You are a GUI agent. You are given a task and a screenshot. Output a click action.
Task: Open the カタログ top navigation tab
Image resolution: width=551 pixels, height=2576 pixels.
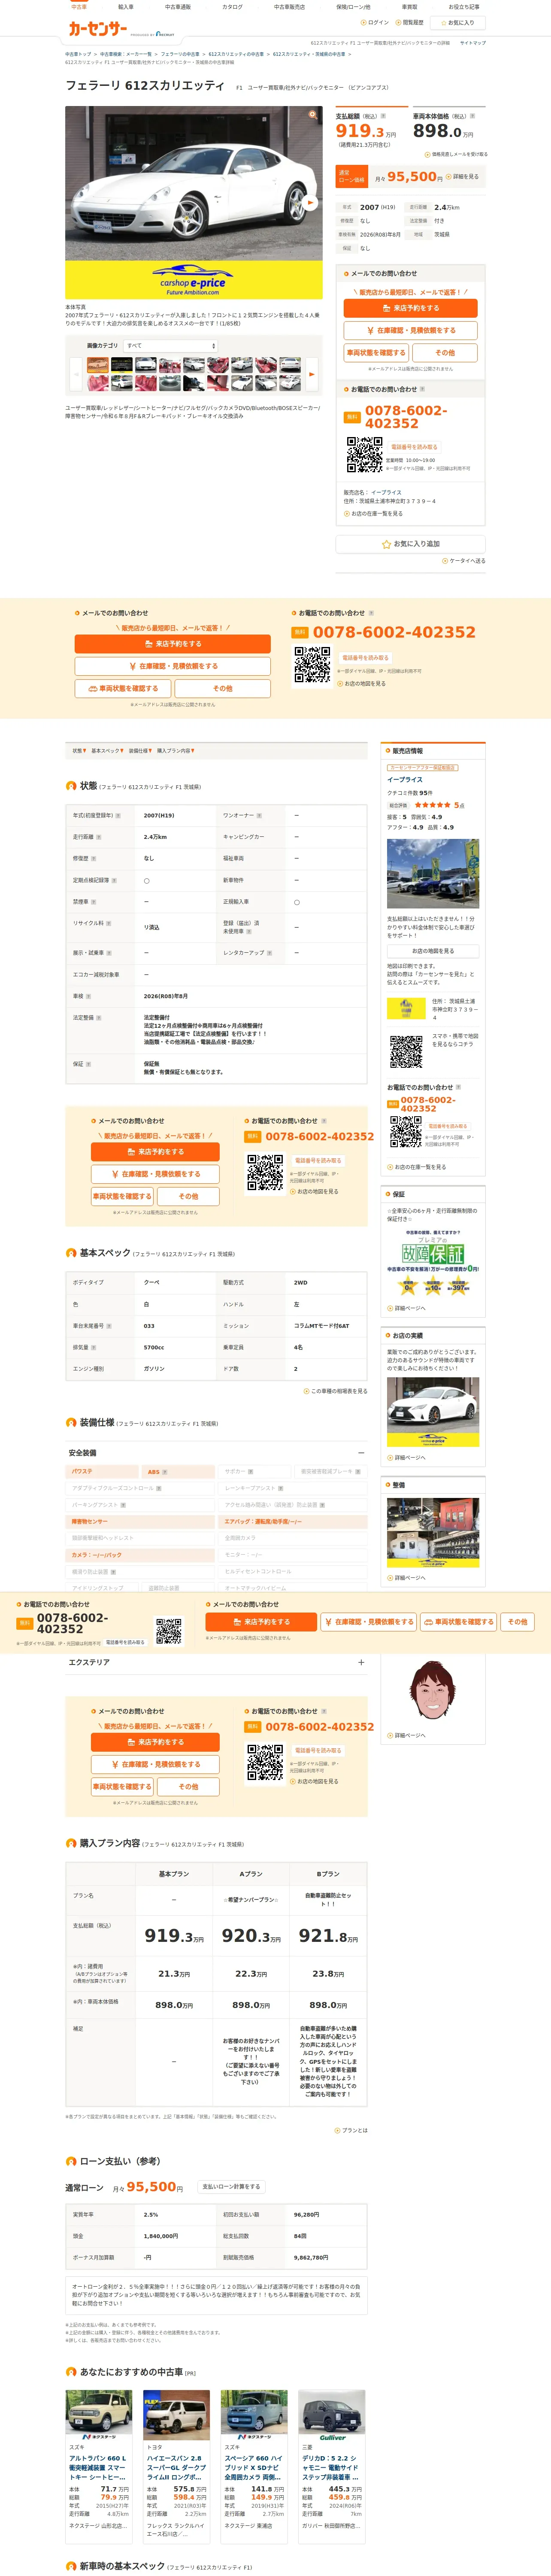(232, 7)
